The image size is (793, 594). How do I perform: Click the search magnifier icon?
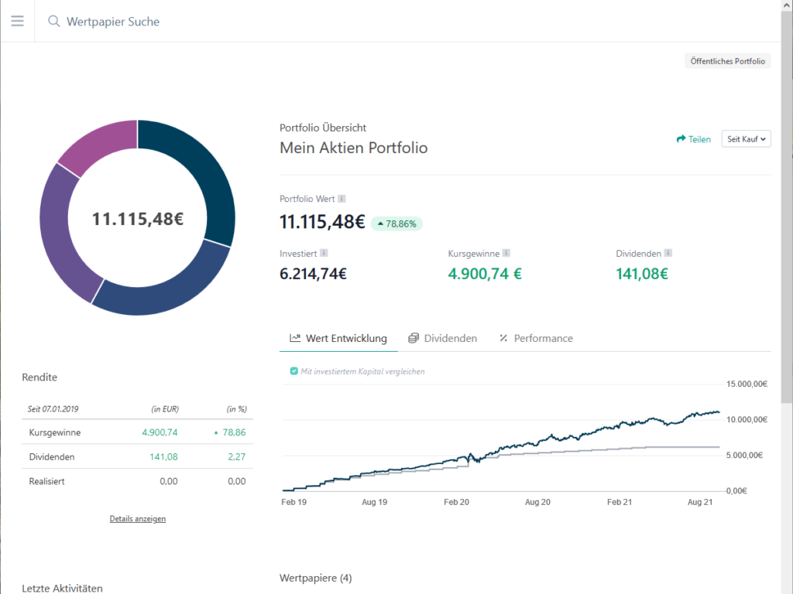point(53,22)
